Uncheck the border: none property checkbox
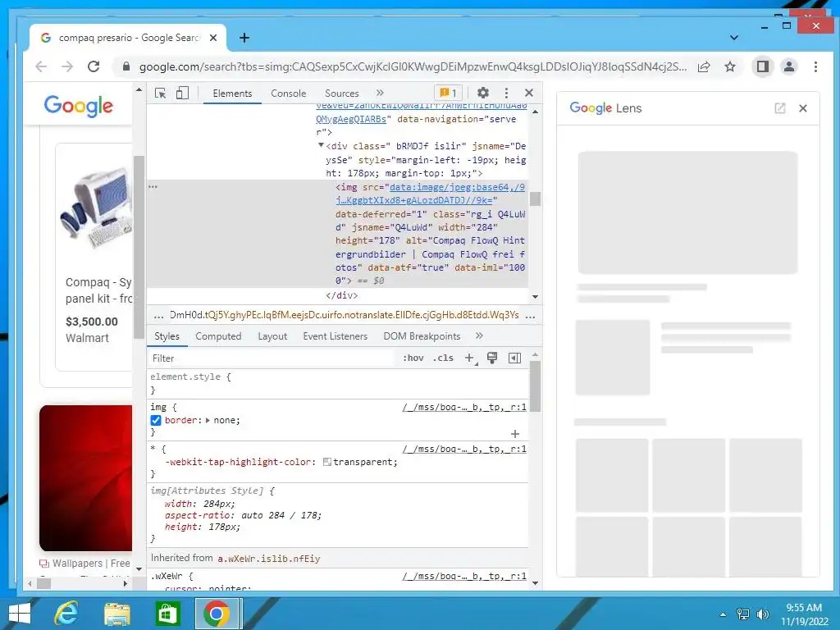Image resolution: width=840 pixels, height=630 pixels. [x=156, y=421]
